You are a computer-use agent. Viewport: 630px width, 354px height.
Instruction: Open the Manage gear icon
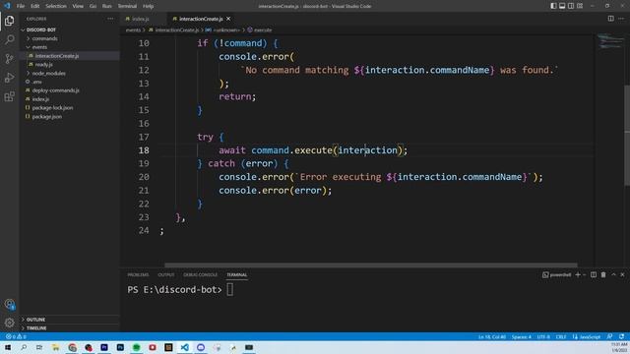pyautogui.click(x=9, y=323)
